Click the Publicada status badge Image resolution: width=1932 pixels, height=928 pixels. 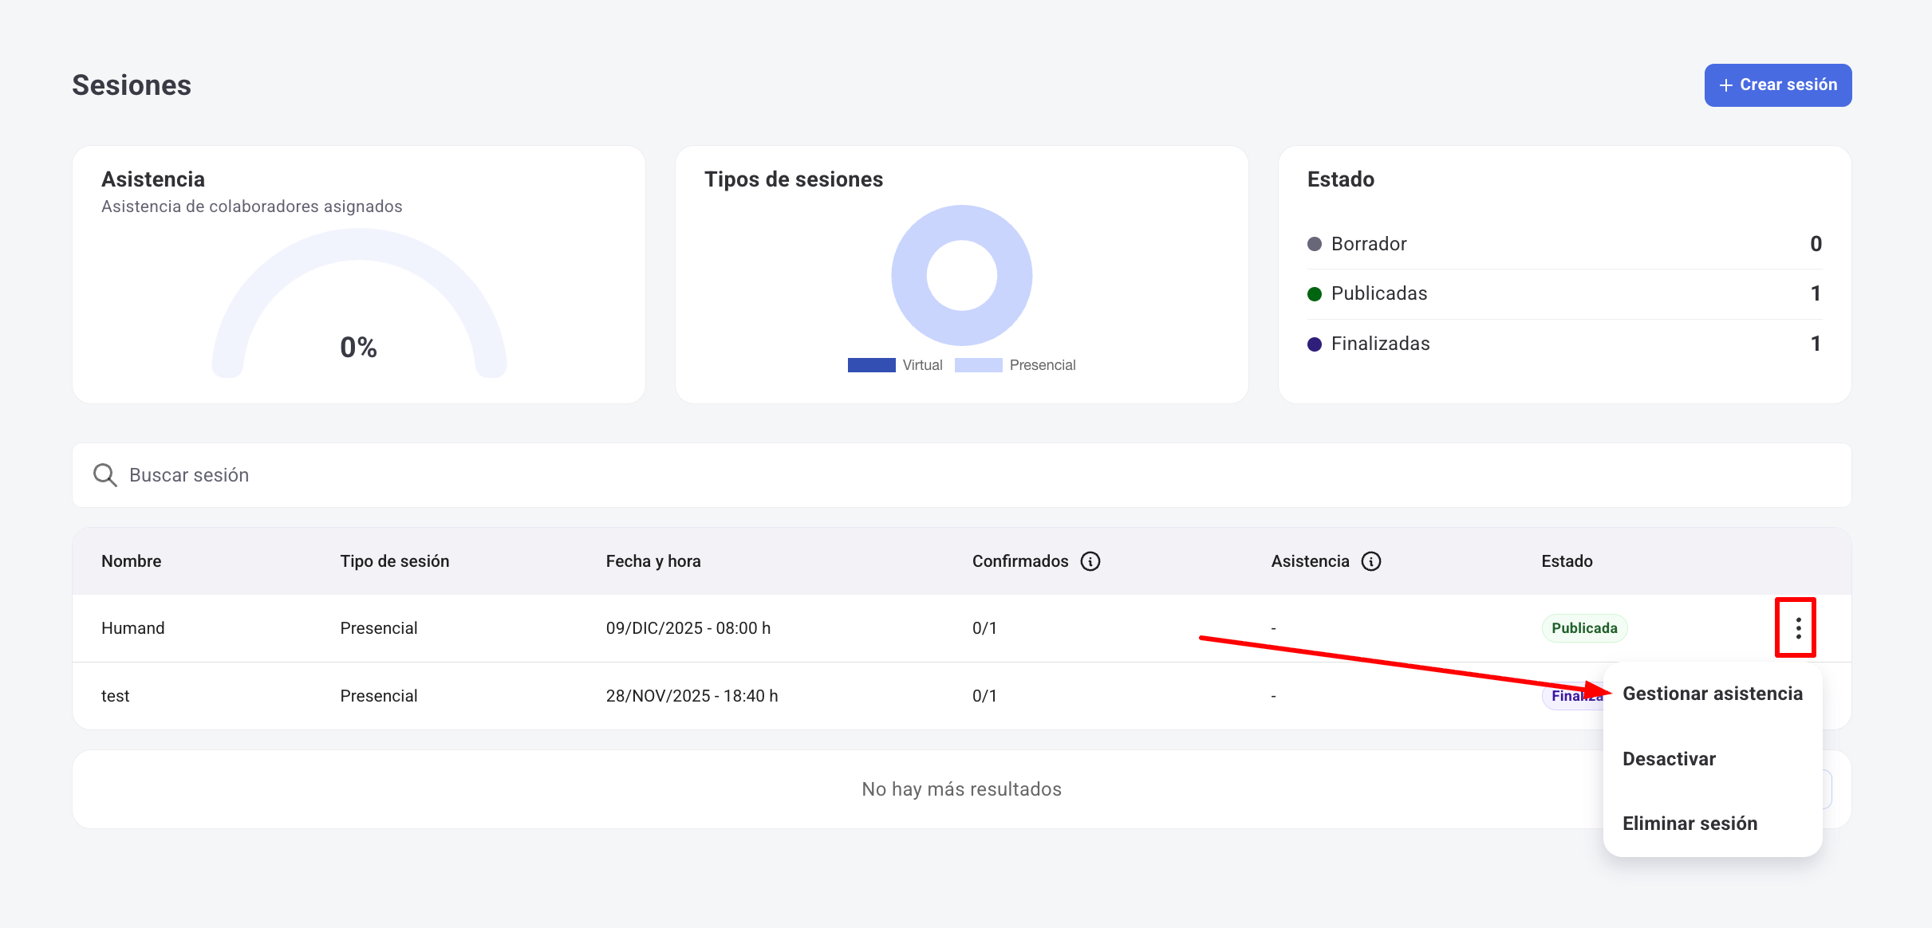pyautogui.click(x=1583, y=628)
